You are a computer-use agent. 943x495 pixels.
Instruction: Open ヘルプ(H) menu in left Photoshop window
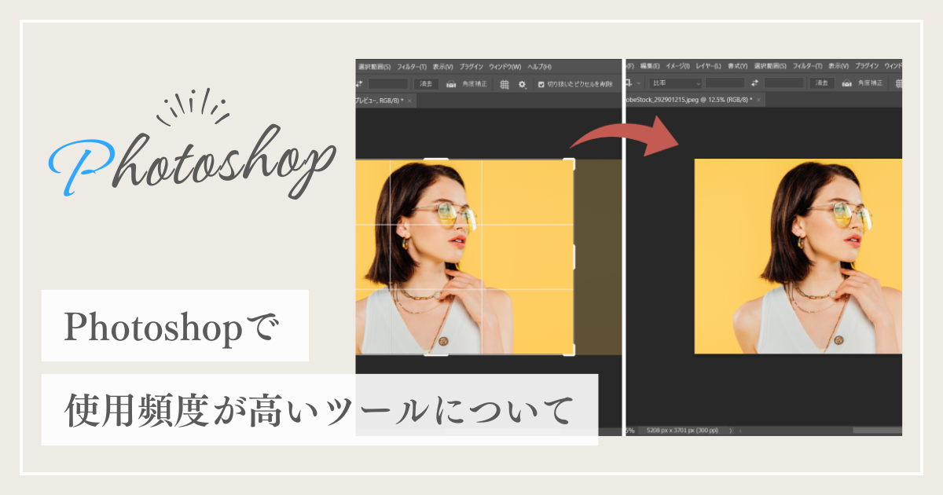click(540, 67)
